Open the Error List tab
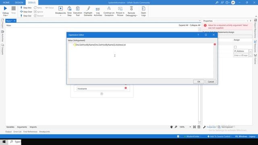Screen dimensions: 258x145 point(17,132)
